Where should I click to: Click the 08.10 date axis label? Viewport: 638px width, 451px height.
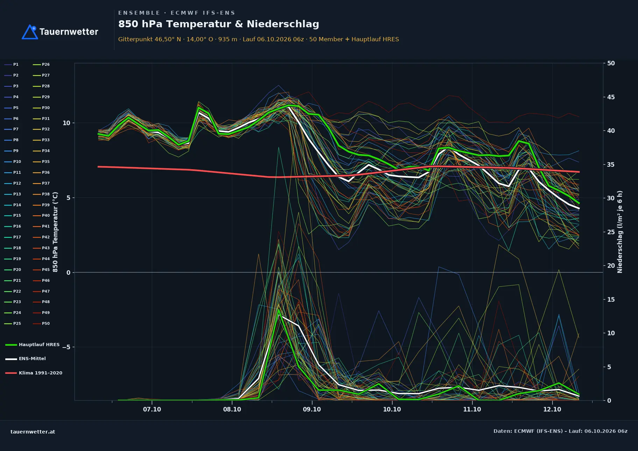pyautogui.click(x=232, y=409)
